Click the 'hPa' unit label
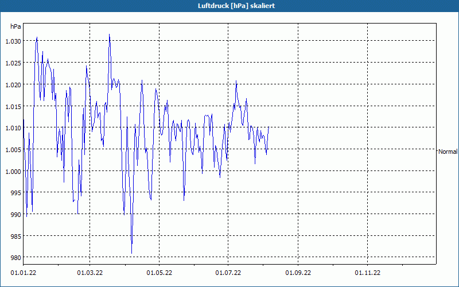 click(x=15, y=26)
